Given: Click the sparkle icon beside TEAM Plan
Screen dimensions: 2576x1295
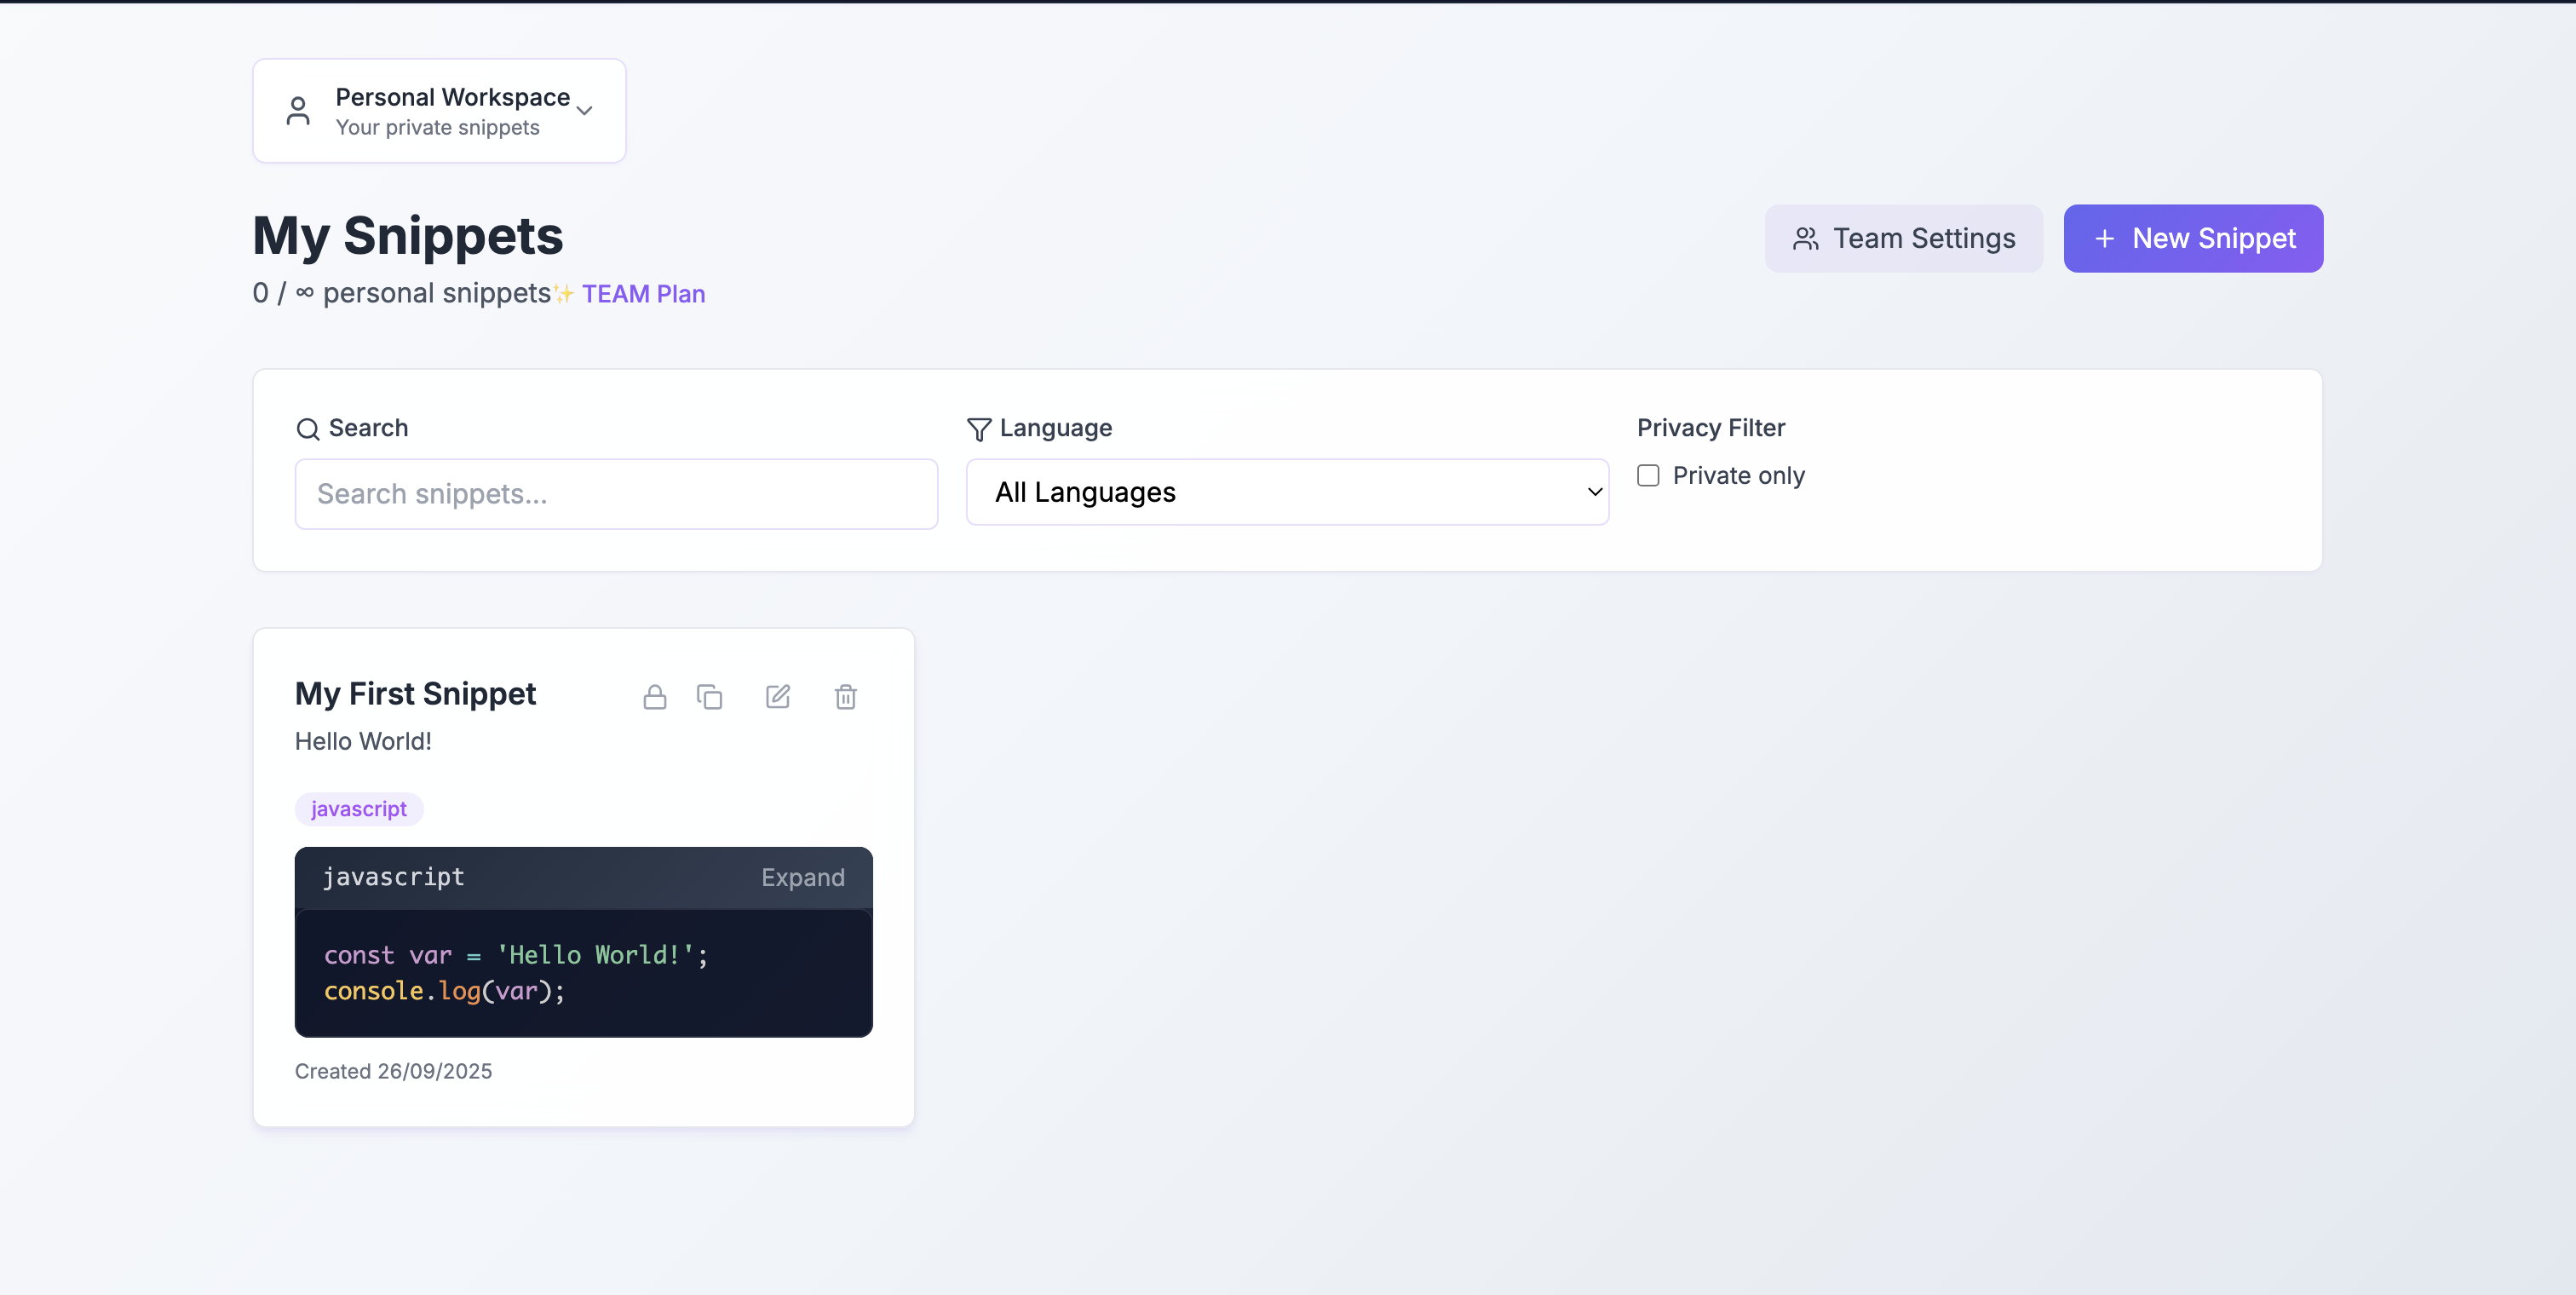Looking at the screenshot, I should click(564, 294).
